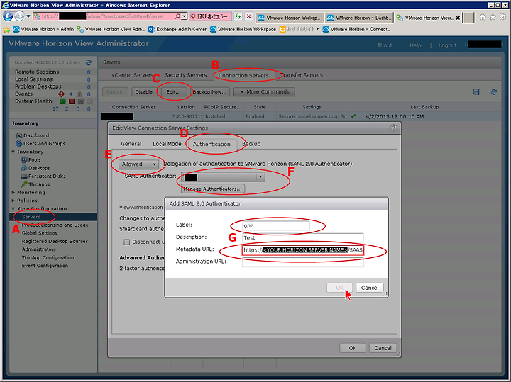This screenshot has height=382, width=511.
Task: Click the green System Health square
Action: pos(62,101)
